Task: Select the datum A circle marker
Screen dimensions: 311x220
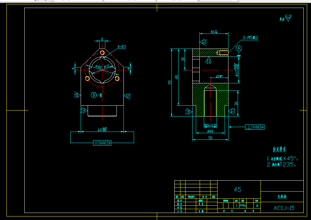Action: (239, 48)
